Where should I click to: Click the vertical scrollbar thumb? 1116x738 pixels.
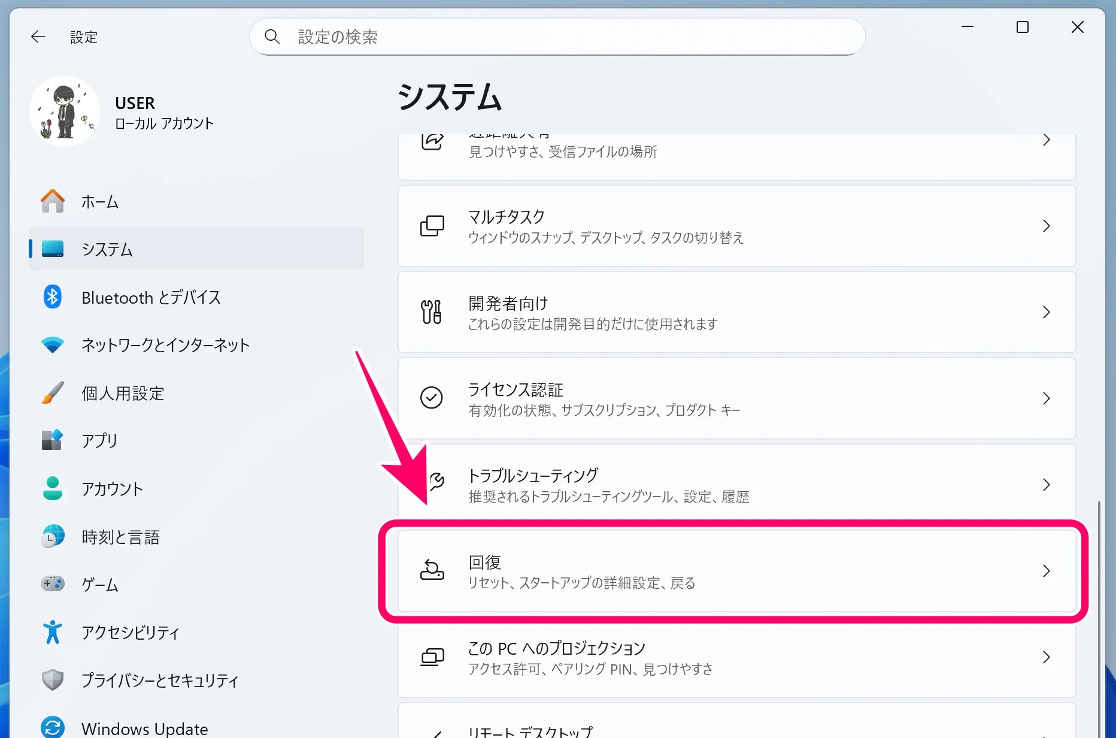pos(1099,619)
